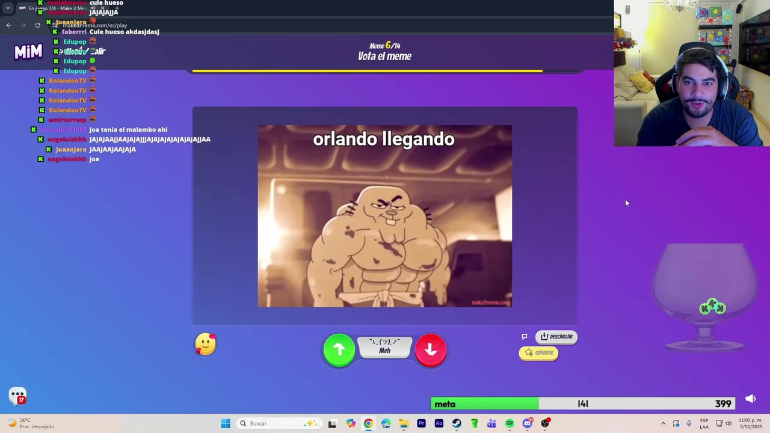Flag the meme with report icon
770x433 pixels.
point(525,337)
